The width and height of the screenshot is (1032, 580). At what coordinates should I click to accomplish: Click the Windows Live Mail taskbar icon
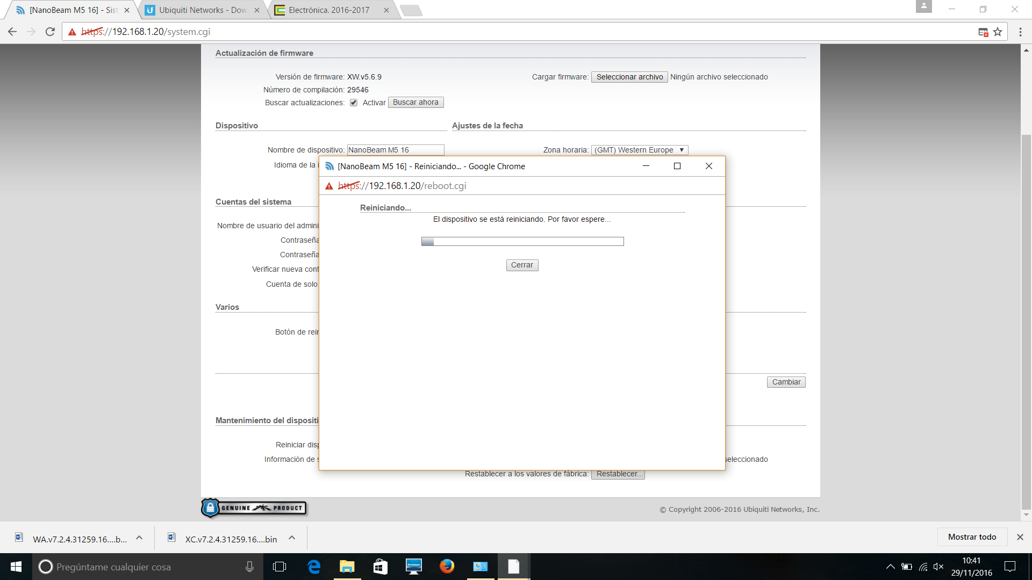[x=480, y=567]
